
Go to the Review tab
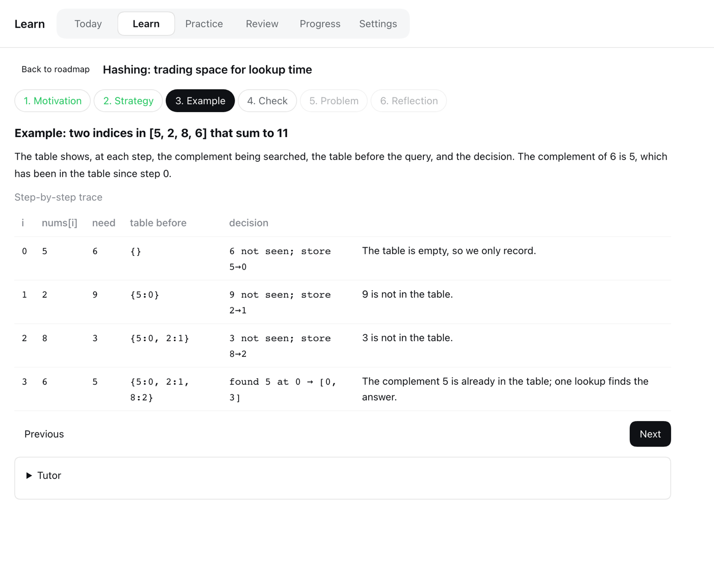[x=262, y=24]
